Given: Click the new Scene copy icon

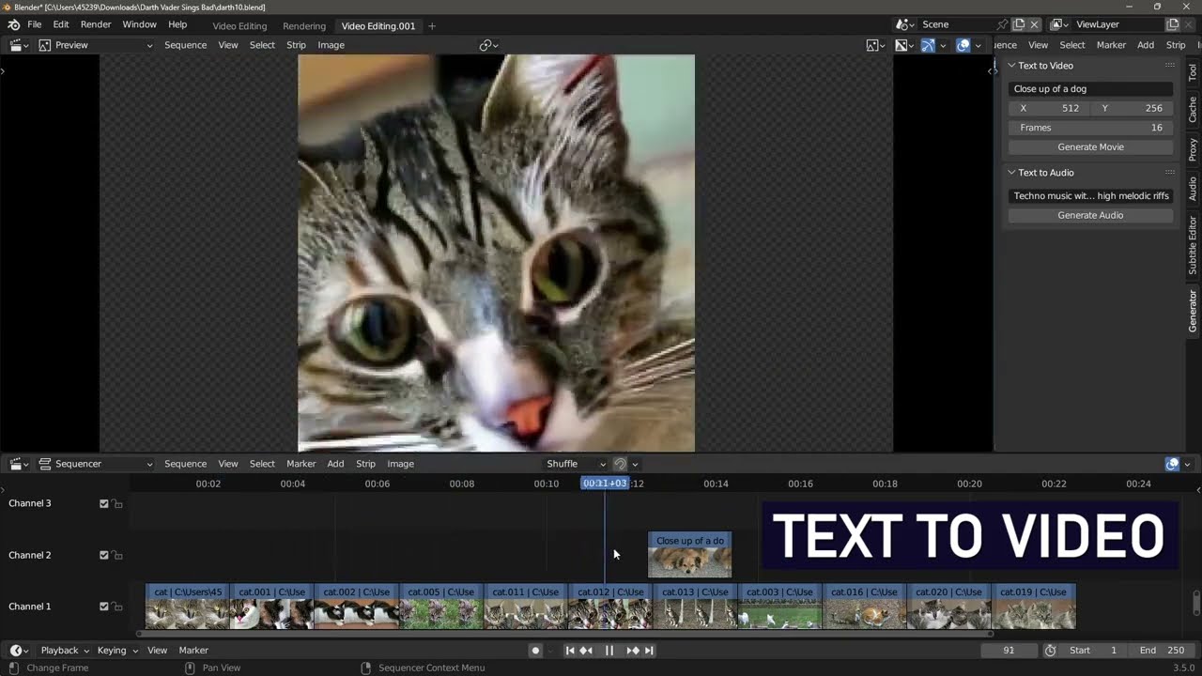Looking at the screenshot, I should tap(1020, 23).
